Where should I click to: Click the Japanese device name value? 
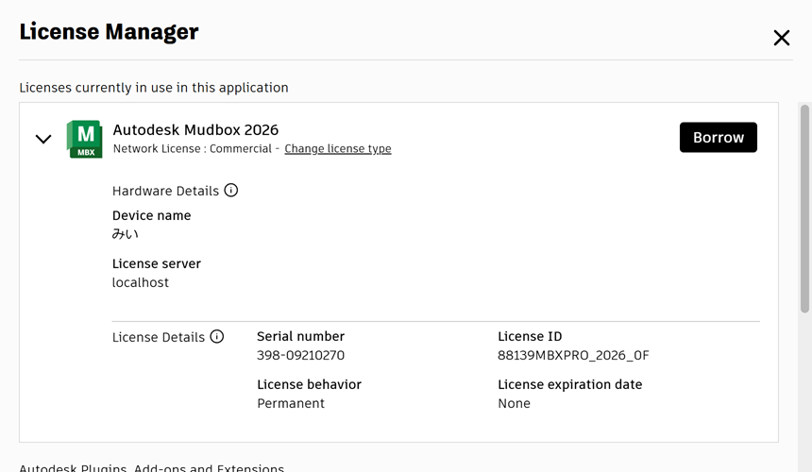coord(126,234)
